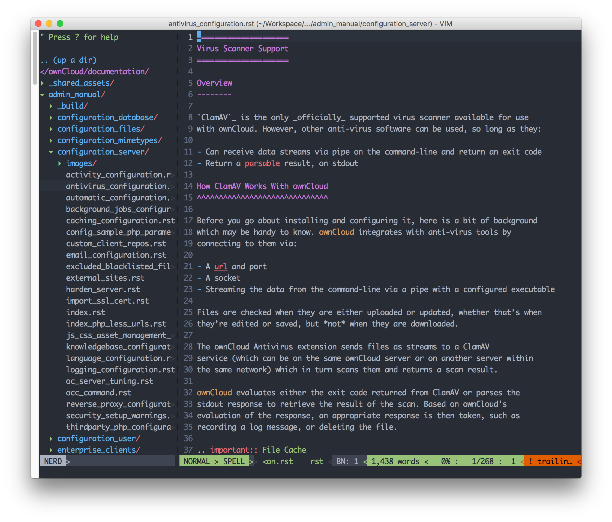Screen dimensions: 612x522
Task: Expand the configuration_database folder arrow
Action: [x=51, y=118]
